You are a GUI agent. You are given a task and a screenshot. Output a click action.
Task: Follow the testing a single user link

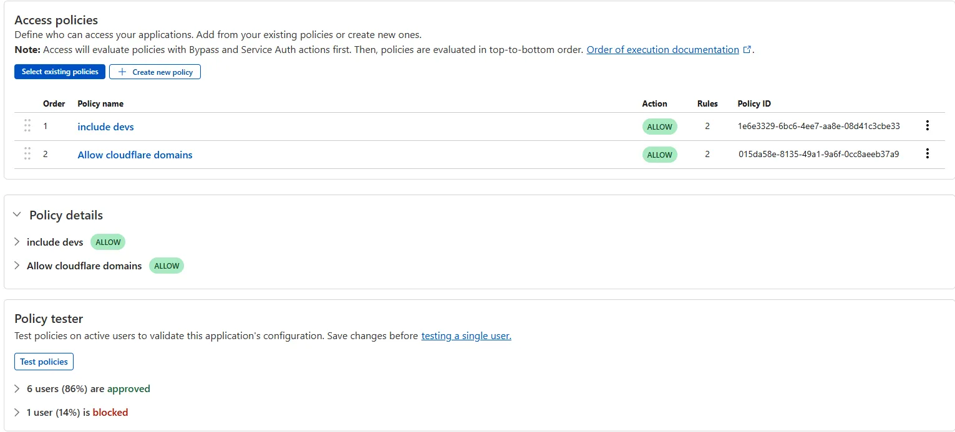tap(465, 335)
